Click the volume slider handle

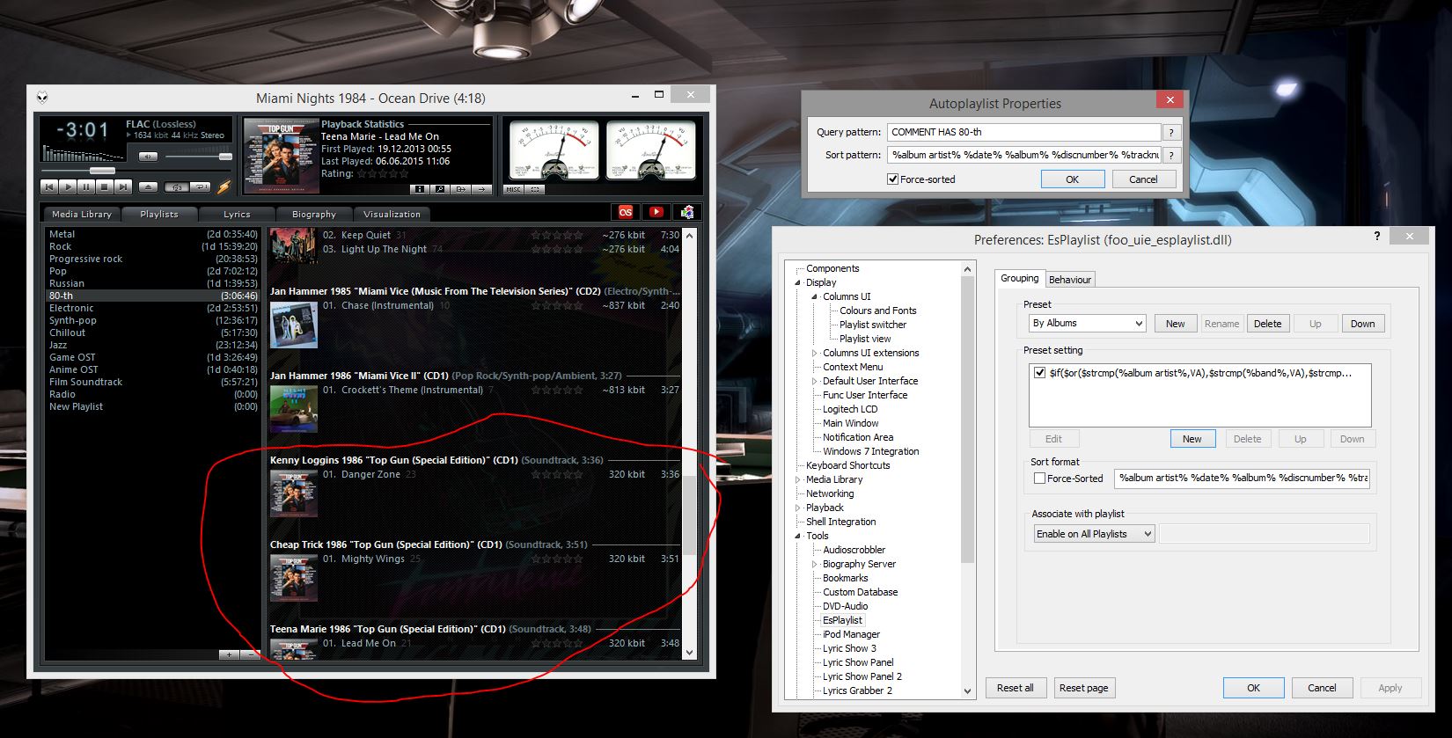coord(225,157)
